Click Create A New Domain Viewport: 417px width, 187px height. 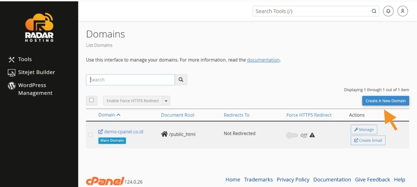(385, 101)
